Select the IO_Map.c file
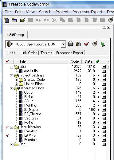The height and width of the screenshot is (160, 114). pyautogui.click(x=31, y=110)
